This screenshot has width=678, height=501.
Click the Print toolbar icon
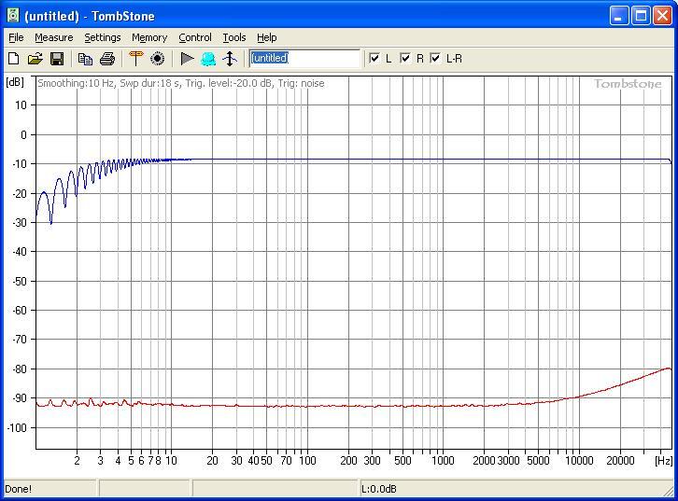[x=106, y=59]
